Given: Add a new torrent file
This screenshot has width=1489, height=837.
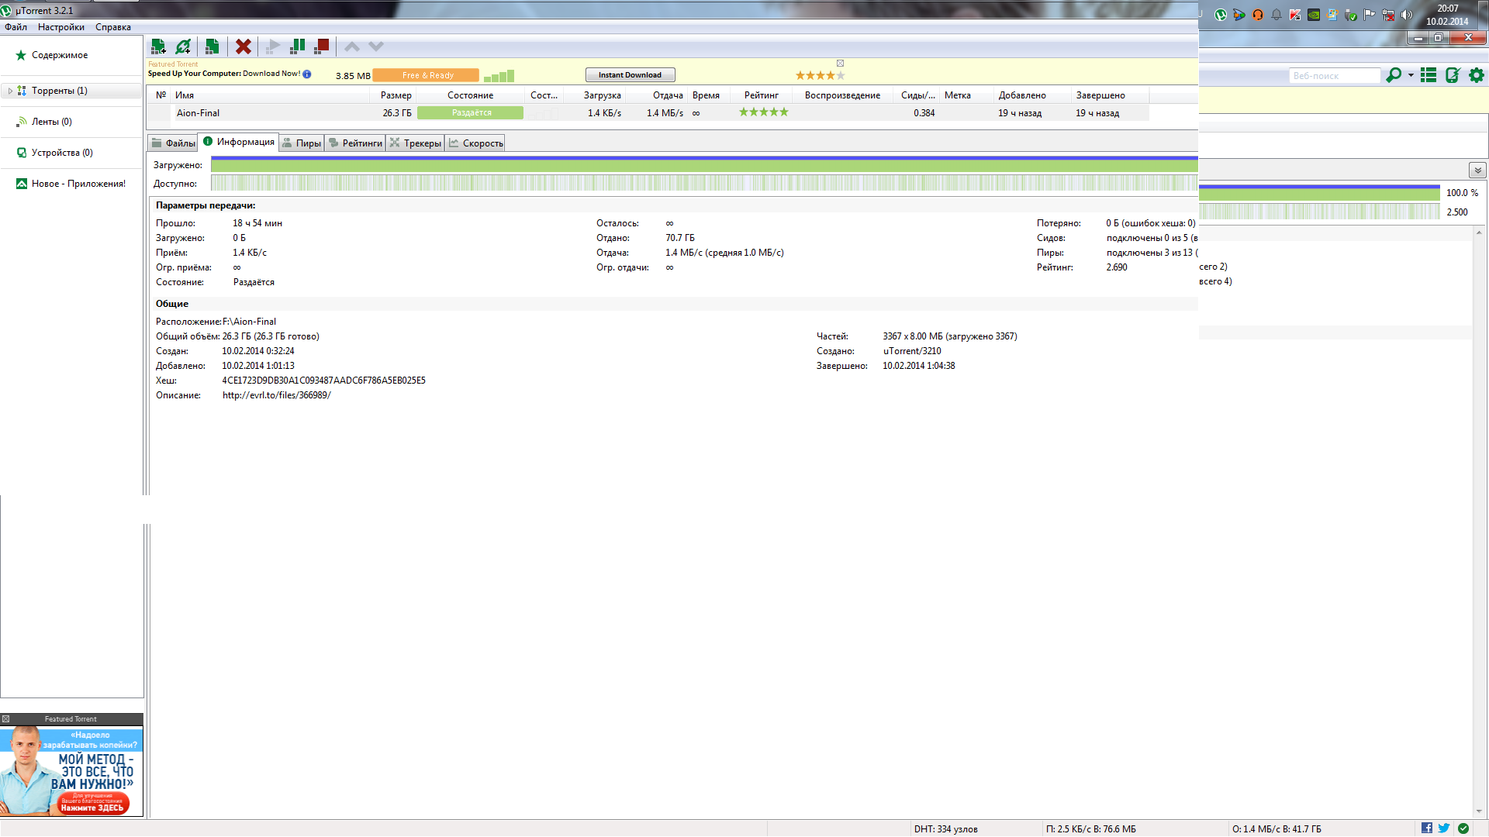Looking at the screenshot, I should coord(158,46).
